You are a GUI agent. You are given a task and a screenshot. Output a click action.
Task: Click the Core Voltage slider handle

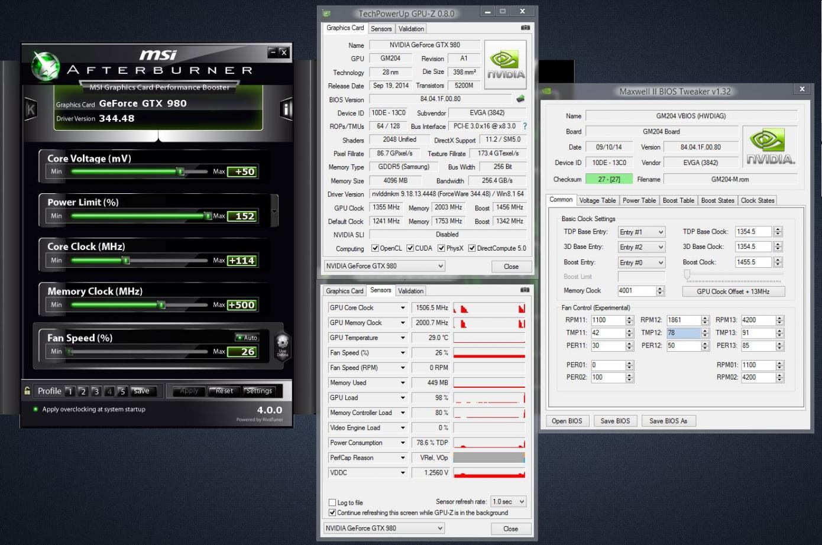[181, 171]
